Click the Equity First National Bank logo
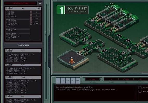Viewport: 148px width, 103px height. coord(72,10)
